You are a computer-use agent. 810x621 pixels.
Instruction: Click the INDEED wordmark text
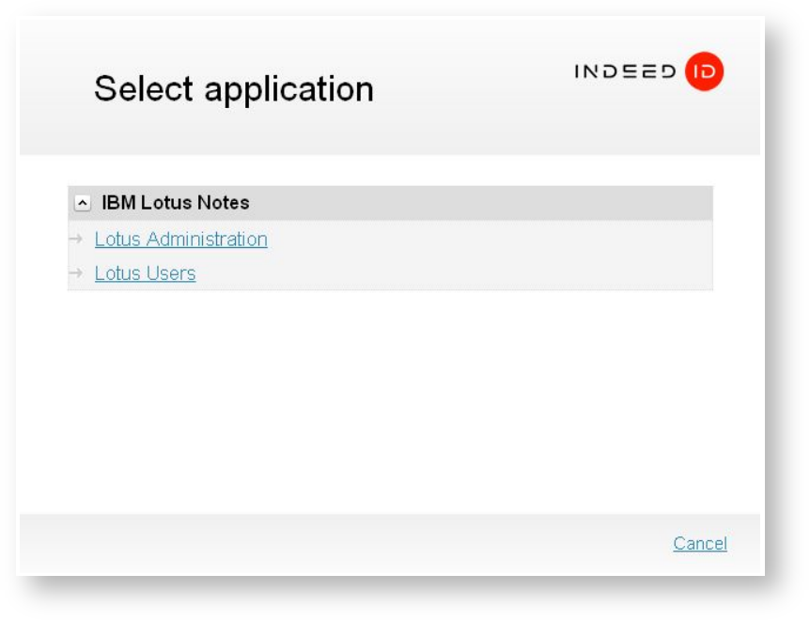pyautogui.click(x=625, y=71)
